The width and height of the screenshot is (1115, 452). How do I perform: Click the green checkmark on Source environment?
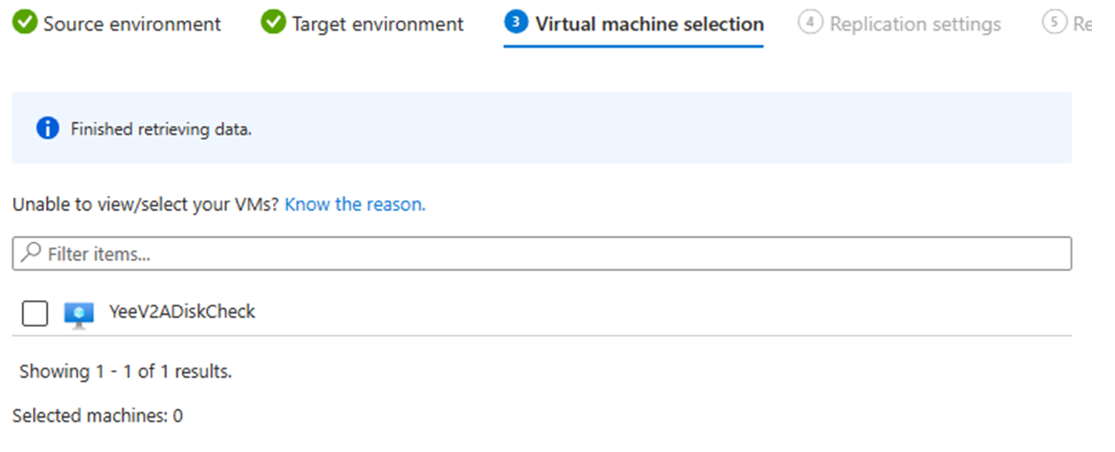(x=24, y=22)
